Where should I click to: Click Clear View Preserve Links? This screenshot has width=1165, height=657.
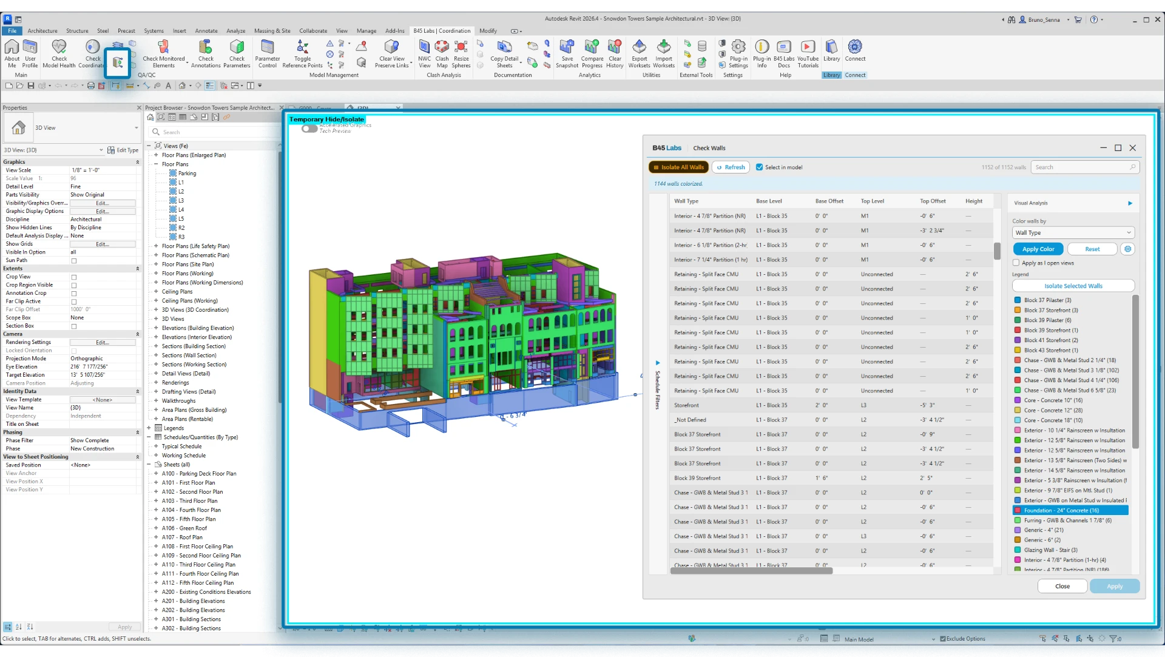[x=392, y=53]
